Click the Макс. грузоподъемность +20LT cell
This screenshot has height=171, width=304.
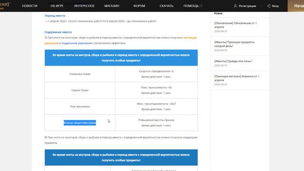156,106
